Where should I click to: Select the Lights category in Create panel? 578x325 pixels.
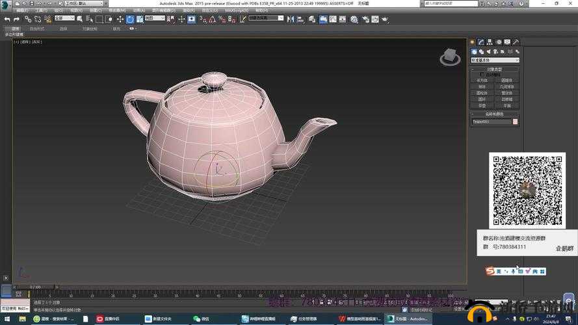[x=488, y=52]
